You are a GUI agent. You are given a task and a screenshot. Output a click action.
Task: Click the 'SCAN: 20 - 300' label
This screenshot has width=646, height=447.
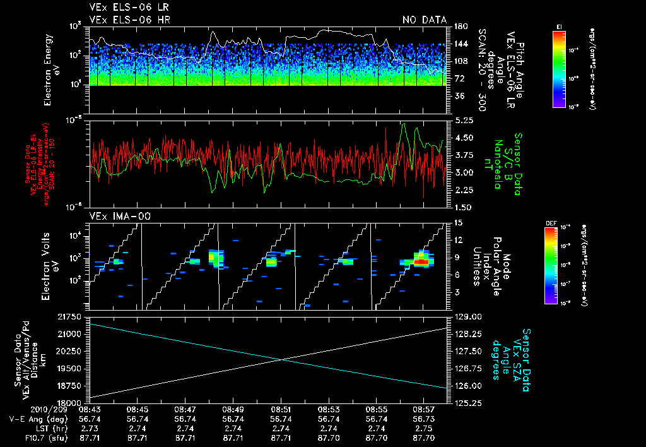click(x=483, y=70)
